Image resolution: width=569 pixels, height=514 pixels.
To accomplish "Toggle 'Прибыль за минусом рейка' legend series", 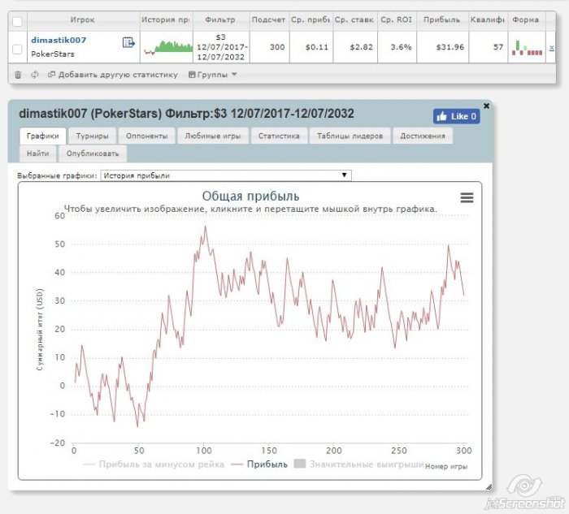I will click(x=154, y=464).
